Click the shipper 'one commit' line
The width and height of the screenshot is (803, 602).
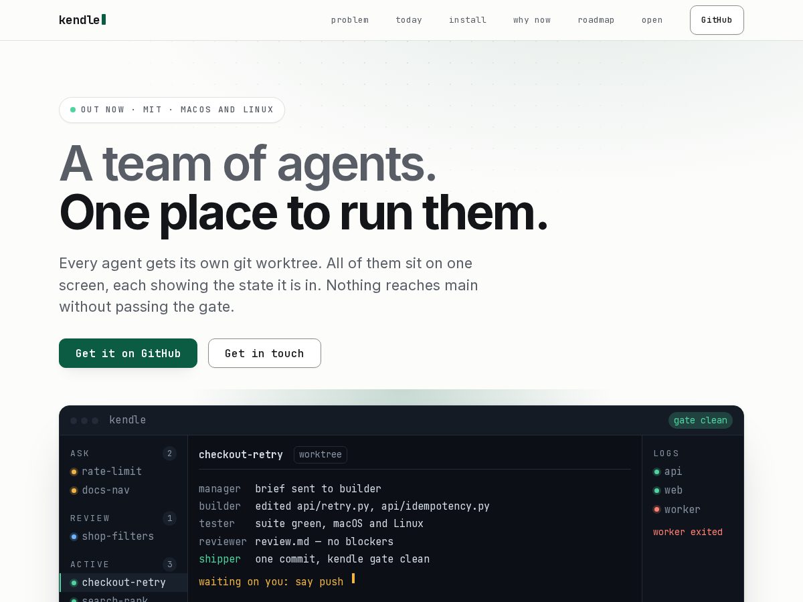314,559
